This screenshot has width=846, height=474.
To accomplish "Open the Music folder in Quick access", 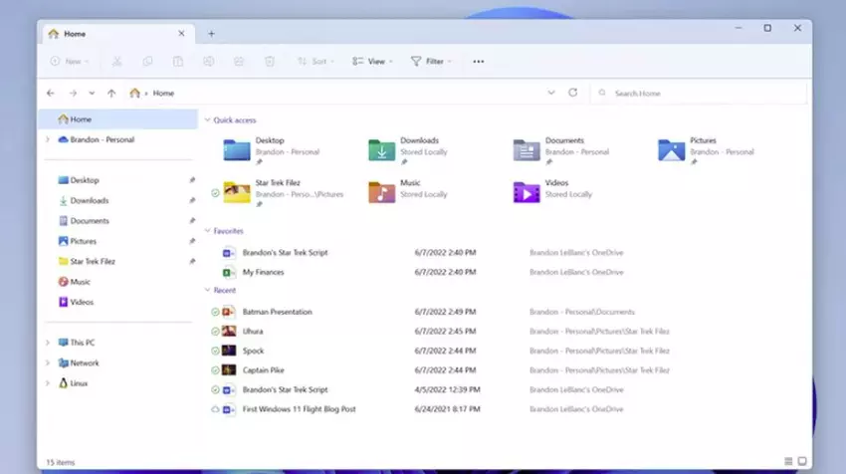I will (382, 191).
